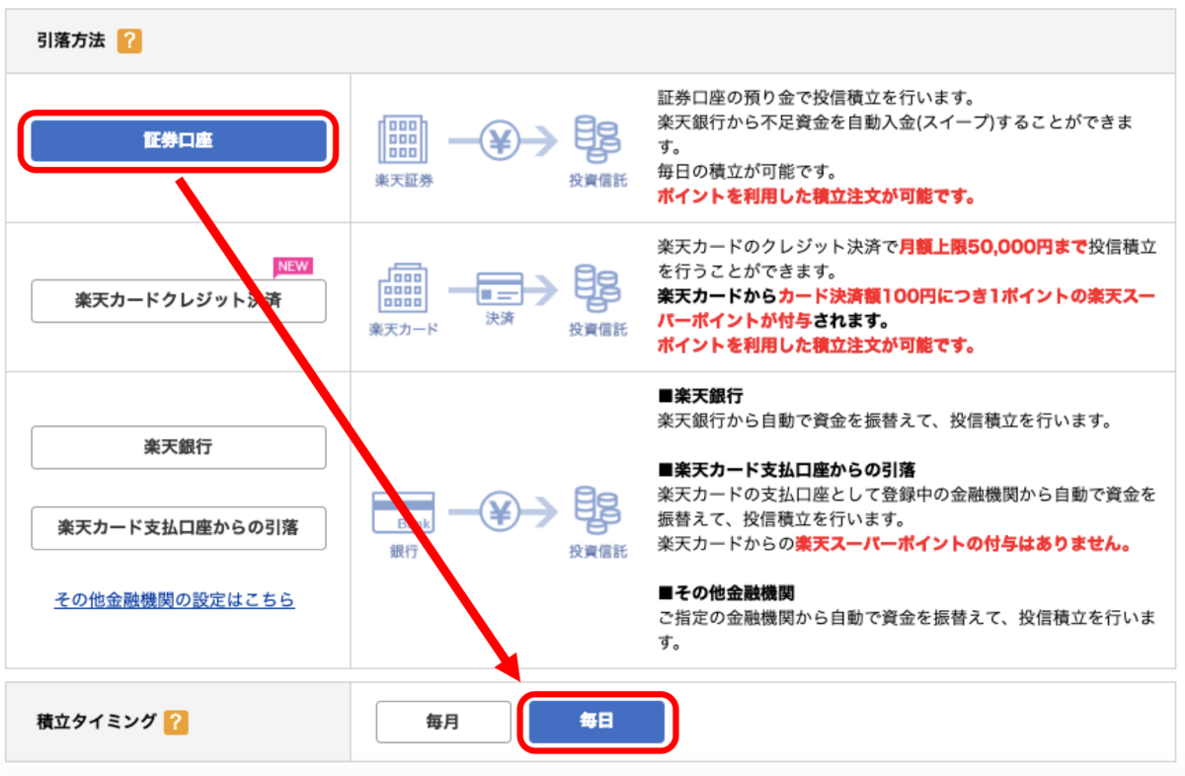
Task: Click the ■楽天銀行 heading text
Action: [700, 396]
